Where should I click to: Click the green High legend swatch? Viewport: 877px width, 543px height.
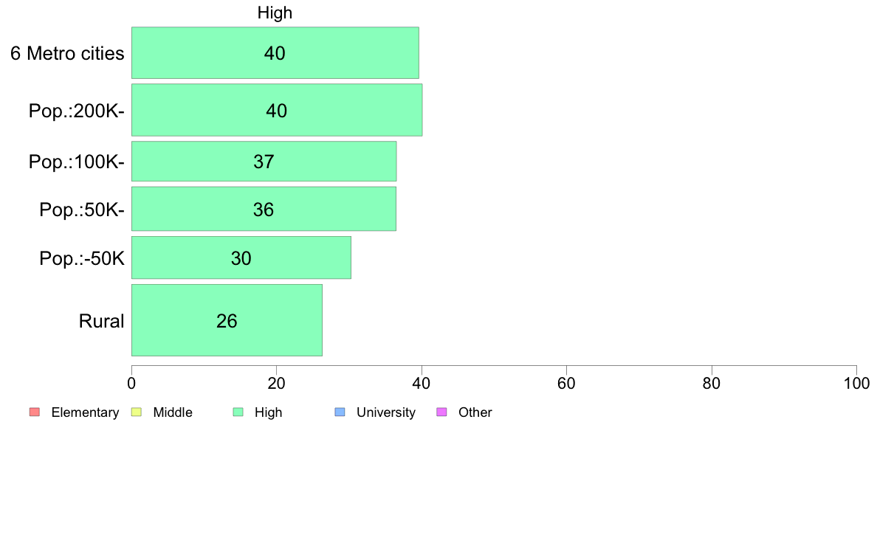pos(238,412)
